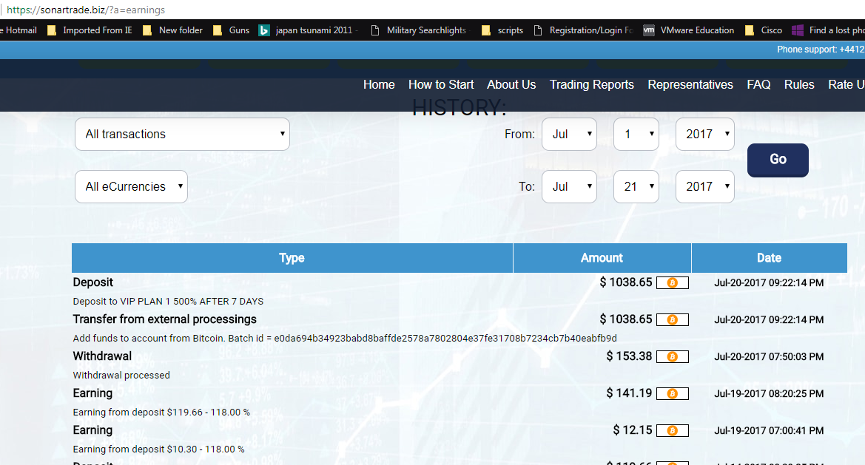Expand the All transactions dropdown
This screenshot has width=865, height=465.
tap(182, 135)
